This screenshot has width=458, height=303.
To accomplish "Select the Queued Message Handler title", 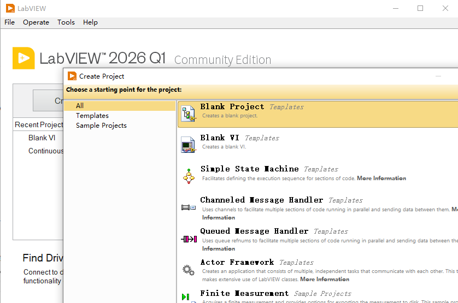I will coord(254,231).
